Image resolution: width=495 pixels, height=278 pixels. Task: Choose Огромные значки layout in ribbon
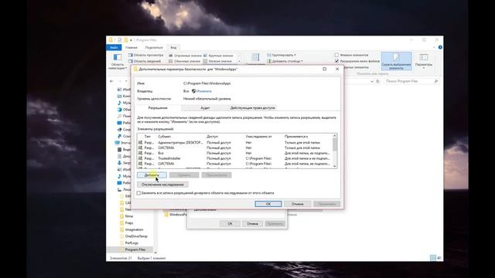coord(185,56)
